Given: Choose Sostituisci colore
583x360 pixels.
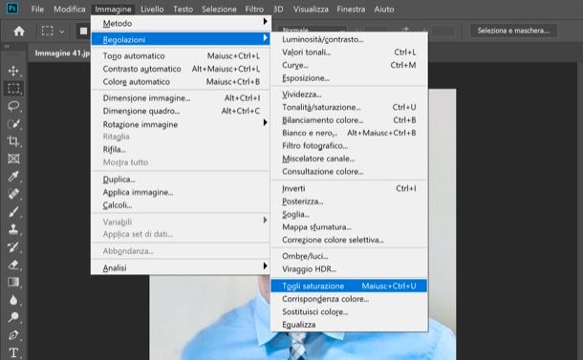Looking at the screenshot, I should [349, 311].
